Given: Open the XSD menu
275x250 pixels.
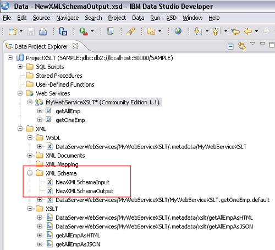Looking at the screenshot, I should (172, 18).
